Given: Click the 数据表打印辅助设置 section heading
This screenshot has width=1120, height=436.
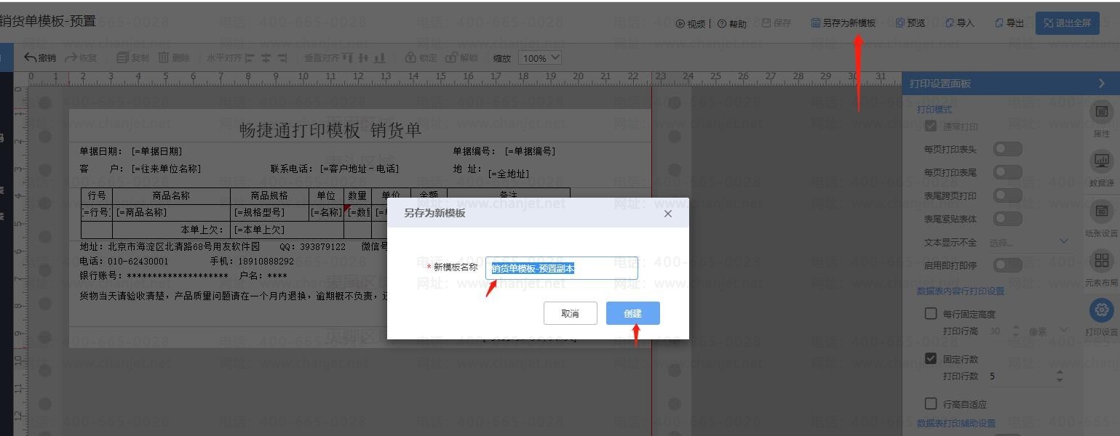Looking at the screenshot, I should click(x=956, y=423).
